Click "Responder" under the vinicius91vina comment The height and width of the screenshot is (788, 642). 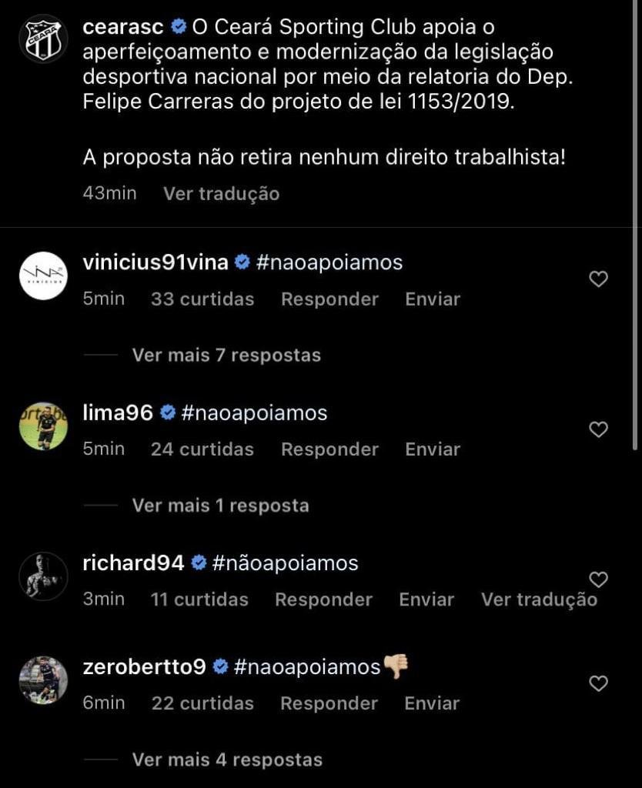point(329,299)
